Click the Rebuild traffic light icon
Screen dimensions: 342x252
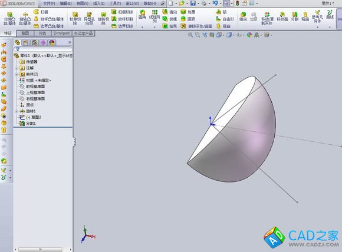click(x=238, y=4)
